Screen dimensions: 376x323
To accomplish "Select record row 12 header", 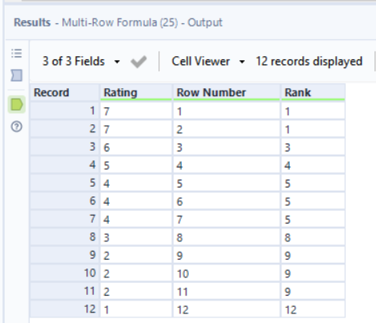I will pyautogui.click(x=65, y=309).
